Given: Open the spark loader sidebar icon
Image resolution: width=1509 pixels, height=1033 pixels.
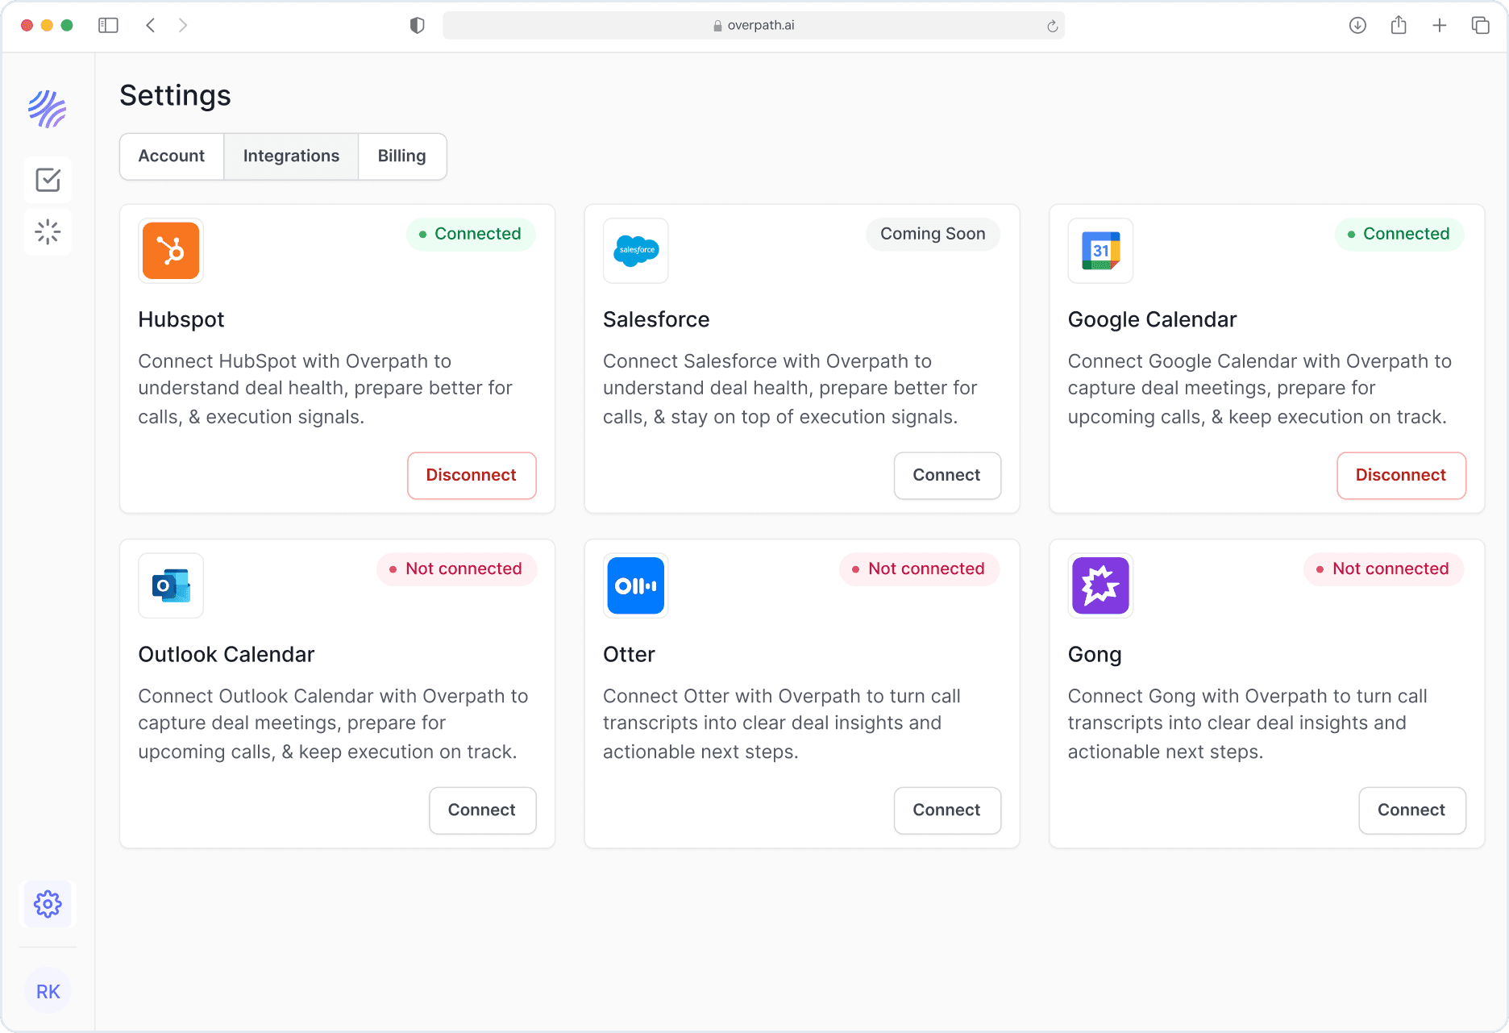Looking at the screenshot, I should tap(48, 232).
